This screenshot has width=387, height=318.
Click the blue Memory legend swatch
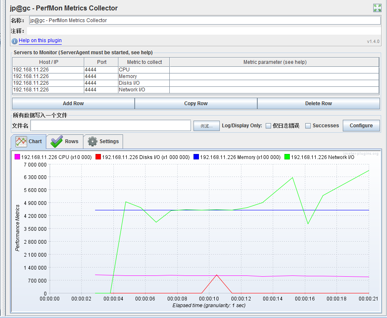(x=196, y=157)
